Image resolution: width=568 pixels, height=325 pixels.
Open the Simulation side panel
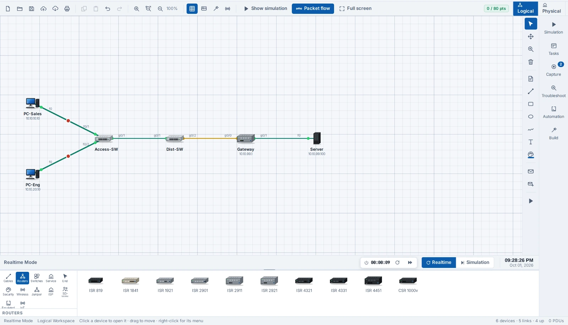click(x=553, y=28)
